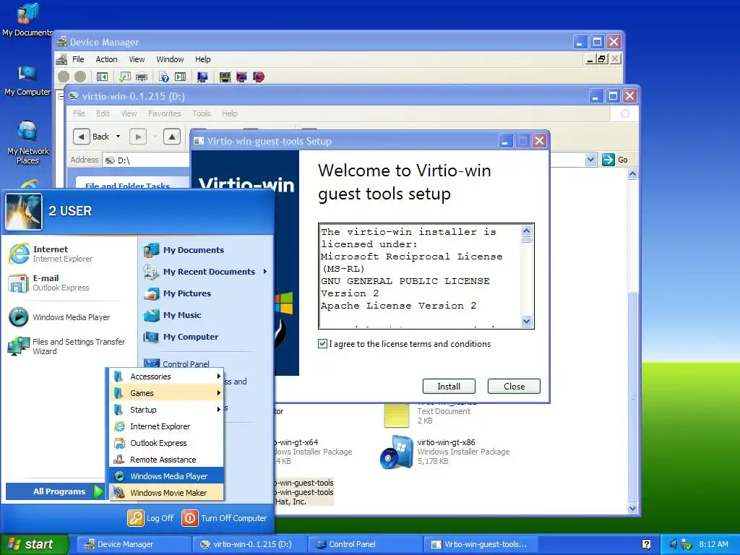The width and height of the screenshot is (740, 555).
Task: Click license text scroll down arrow
Action: [527, 322]
